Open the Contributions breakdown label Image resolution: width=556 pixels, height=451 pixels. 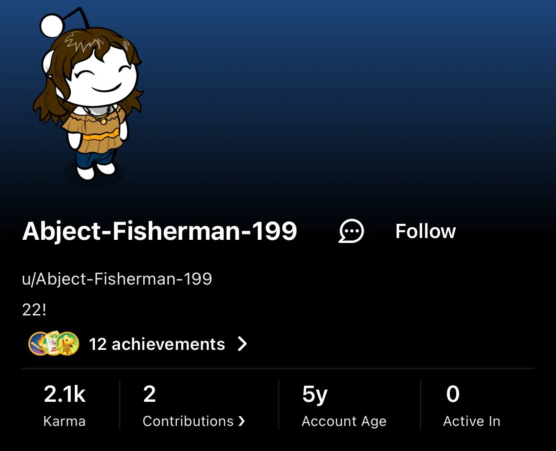point(188,421)
